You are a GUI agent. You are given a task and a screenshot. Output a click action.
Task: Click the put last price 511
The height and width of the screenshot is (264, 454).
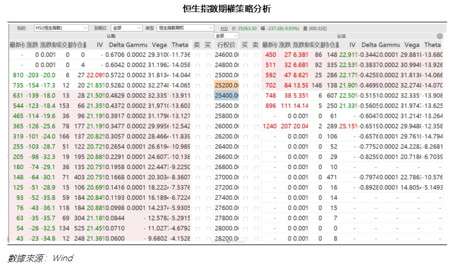pos(271,65)
